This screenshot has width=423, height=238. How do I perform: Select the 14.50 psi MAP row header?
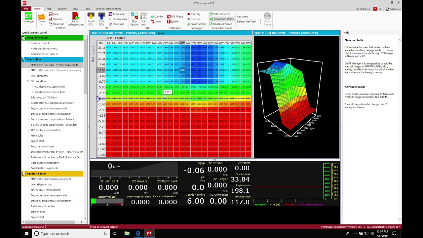(x=101, y=70)
